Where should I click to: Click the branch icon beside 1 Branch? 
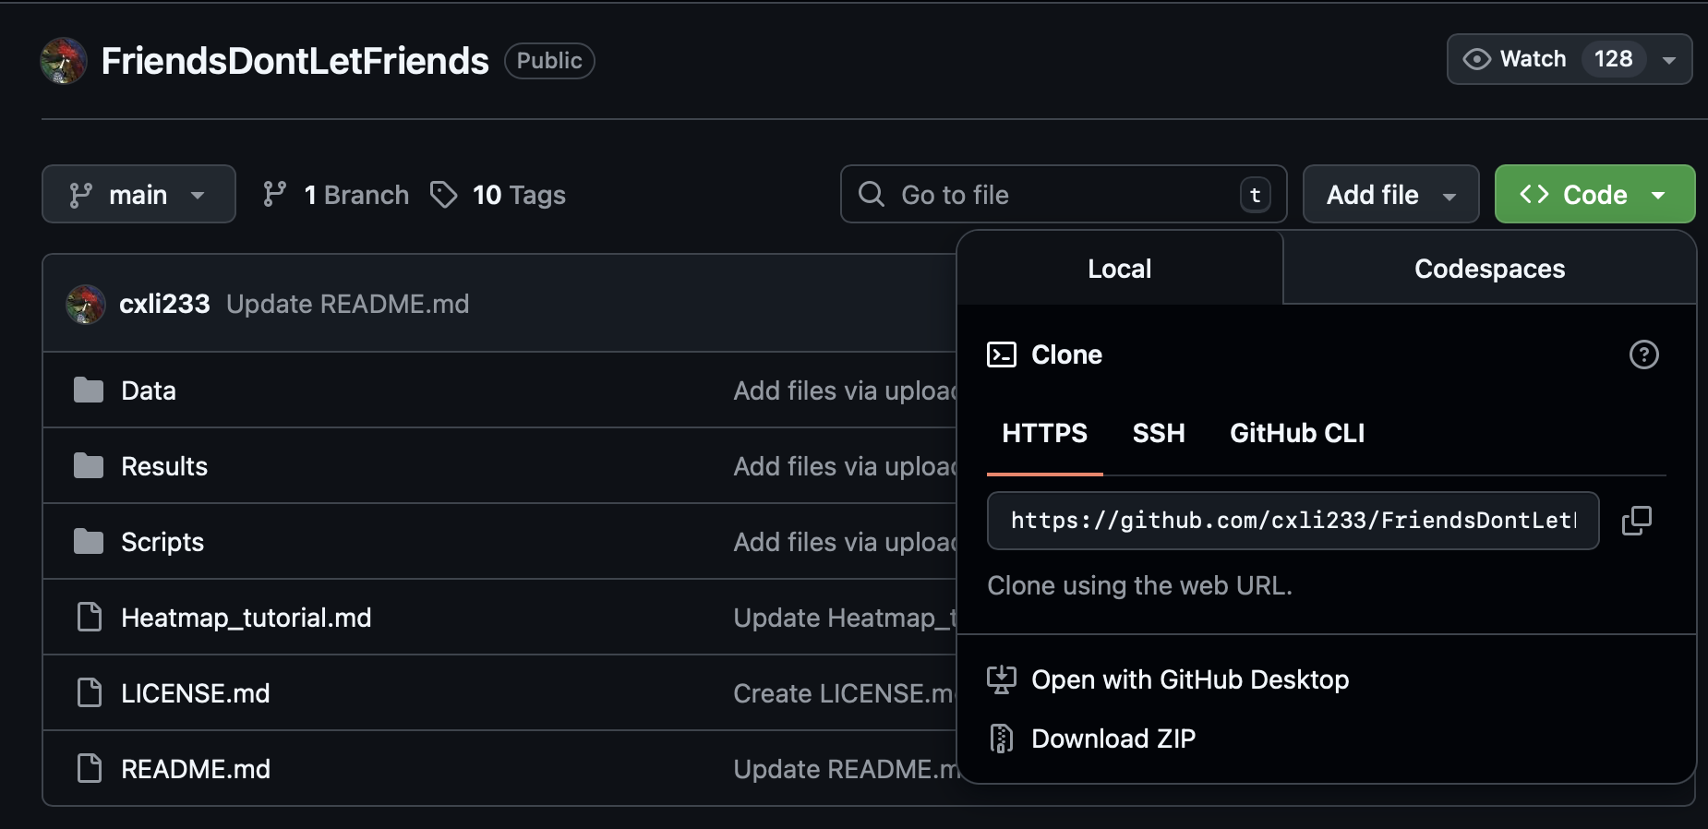[274, 195]
